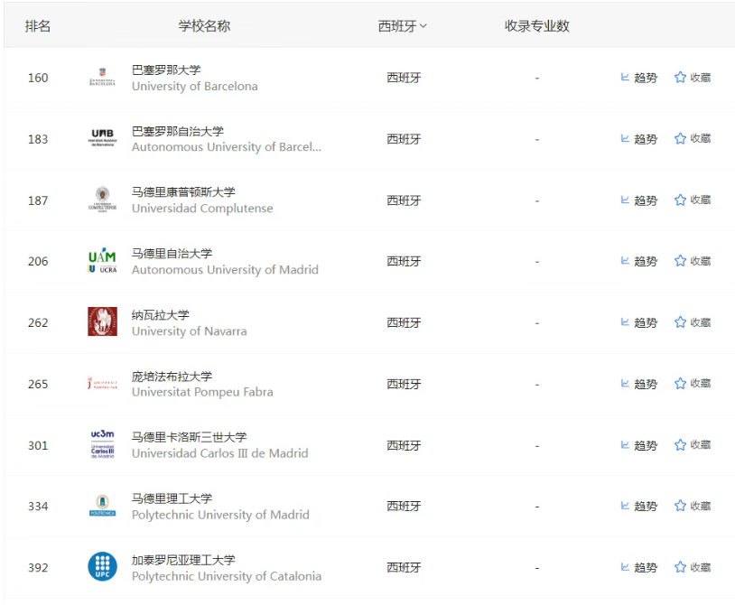Click rank number 160

38,78
